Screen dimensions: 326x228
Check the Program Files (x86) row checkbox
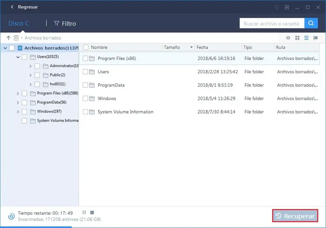tap(85, 58)
